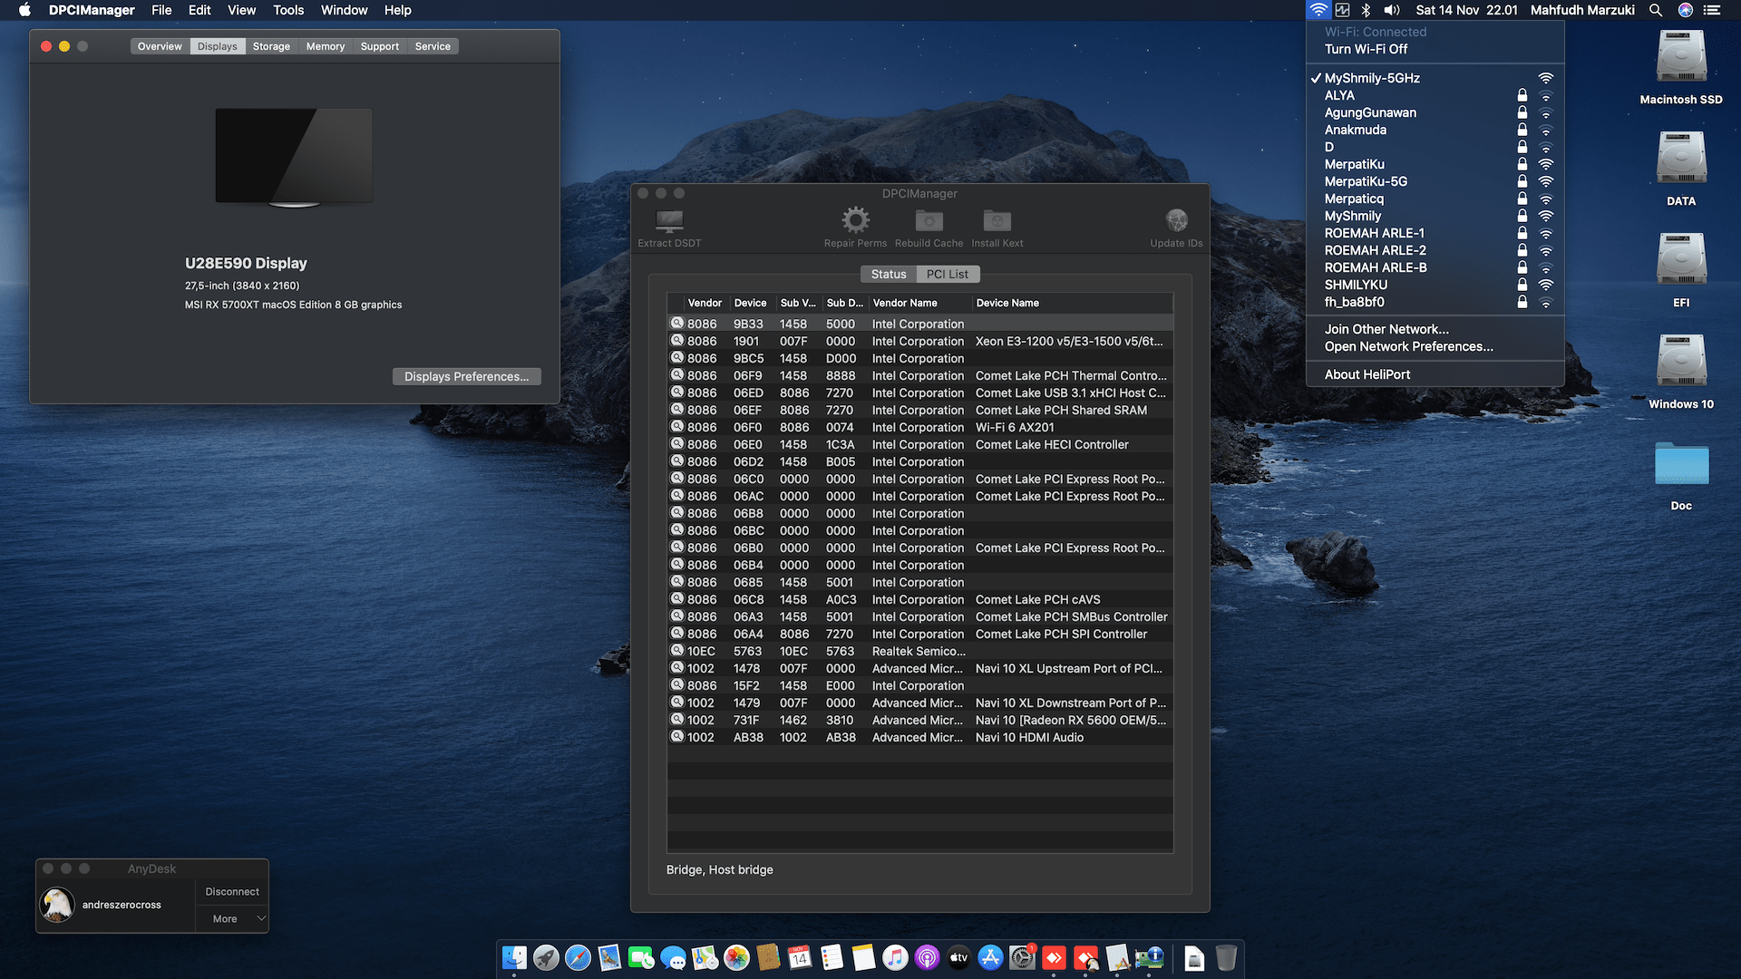
Task: Click the U28E590 display thumbnail image
Action: 294,158
